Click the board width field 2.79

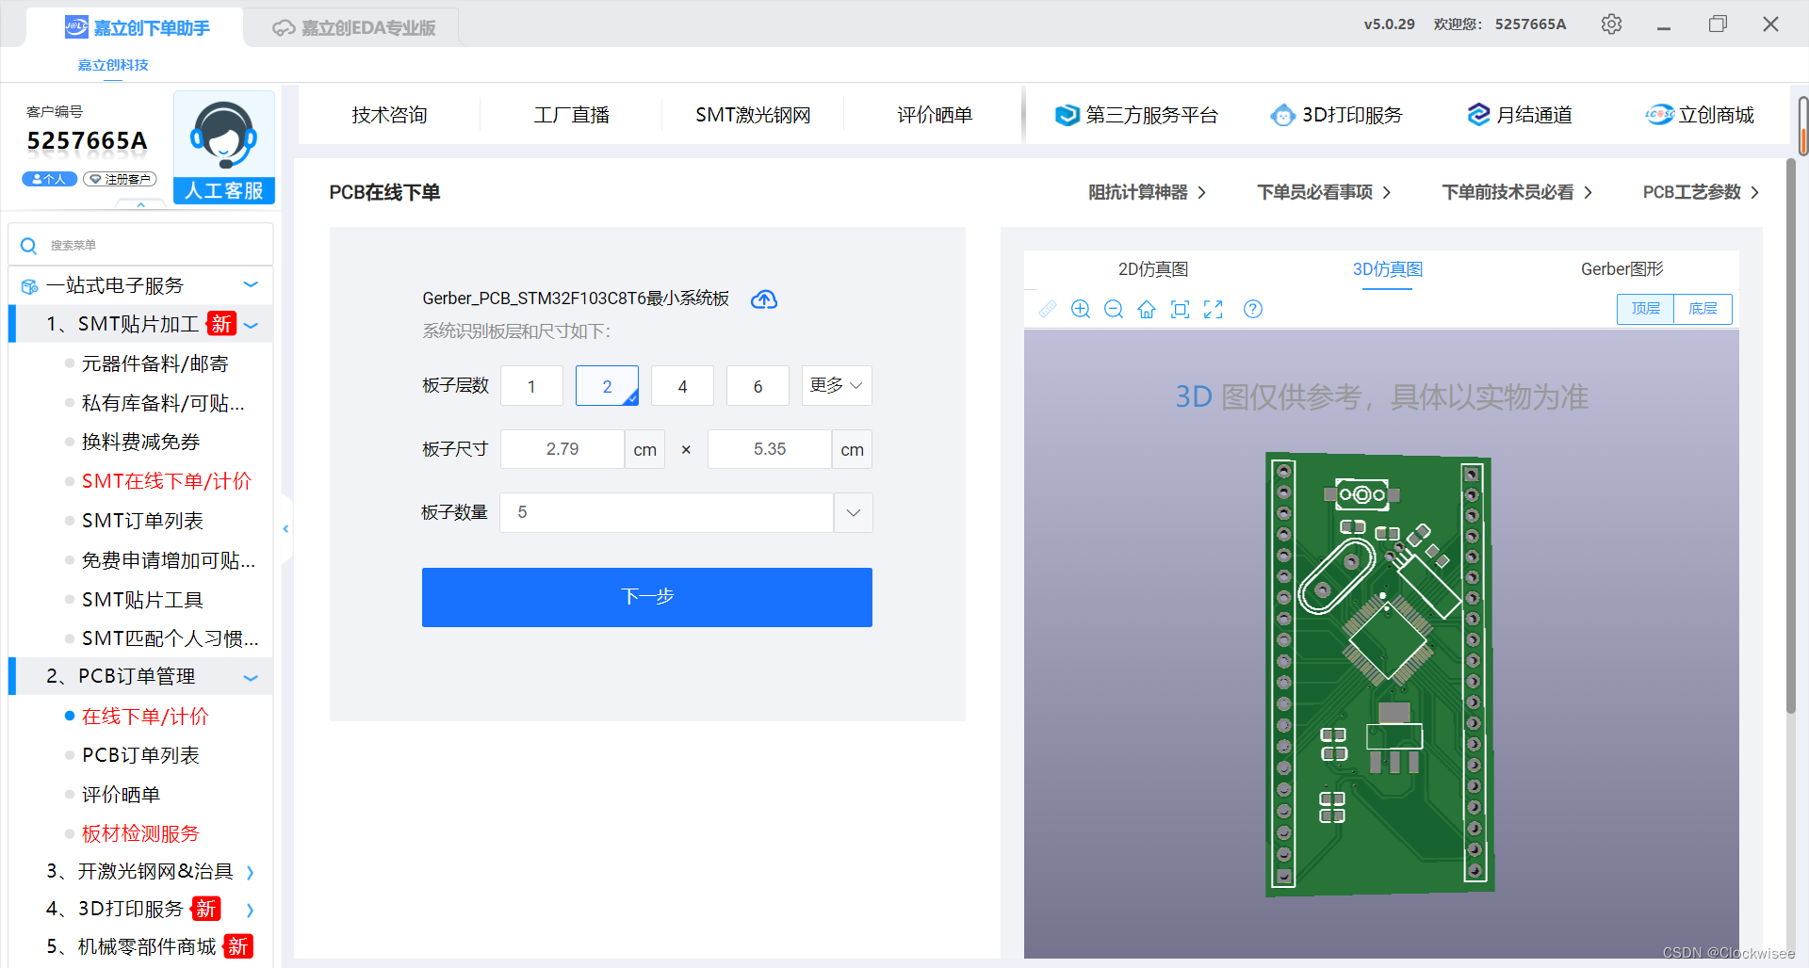click(x=562, y=449)
